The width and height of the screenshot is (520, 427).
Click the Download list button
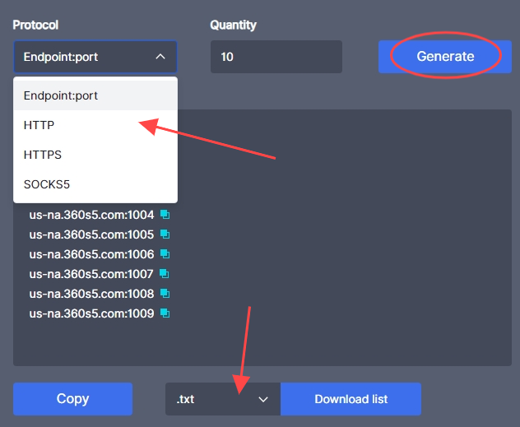351,399
